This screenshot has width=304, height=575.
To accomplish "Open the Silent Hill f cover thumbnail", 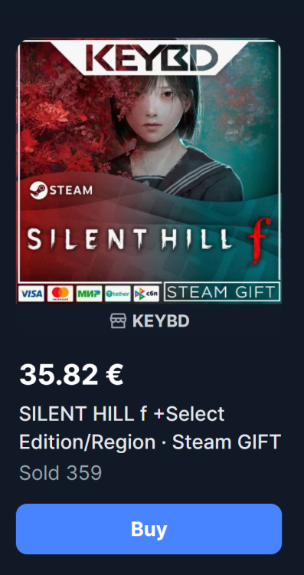I will point(149,171).
